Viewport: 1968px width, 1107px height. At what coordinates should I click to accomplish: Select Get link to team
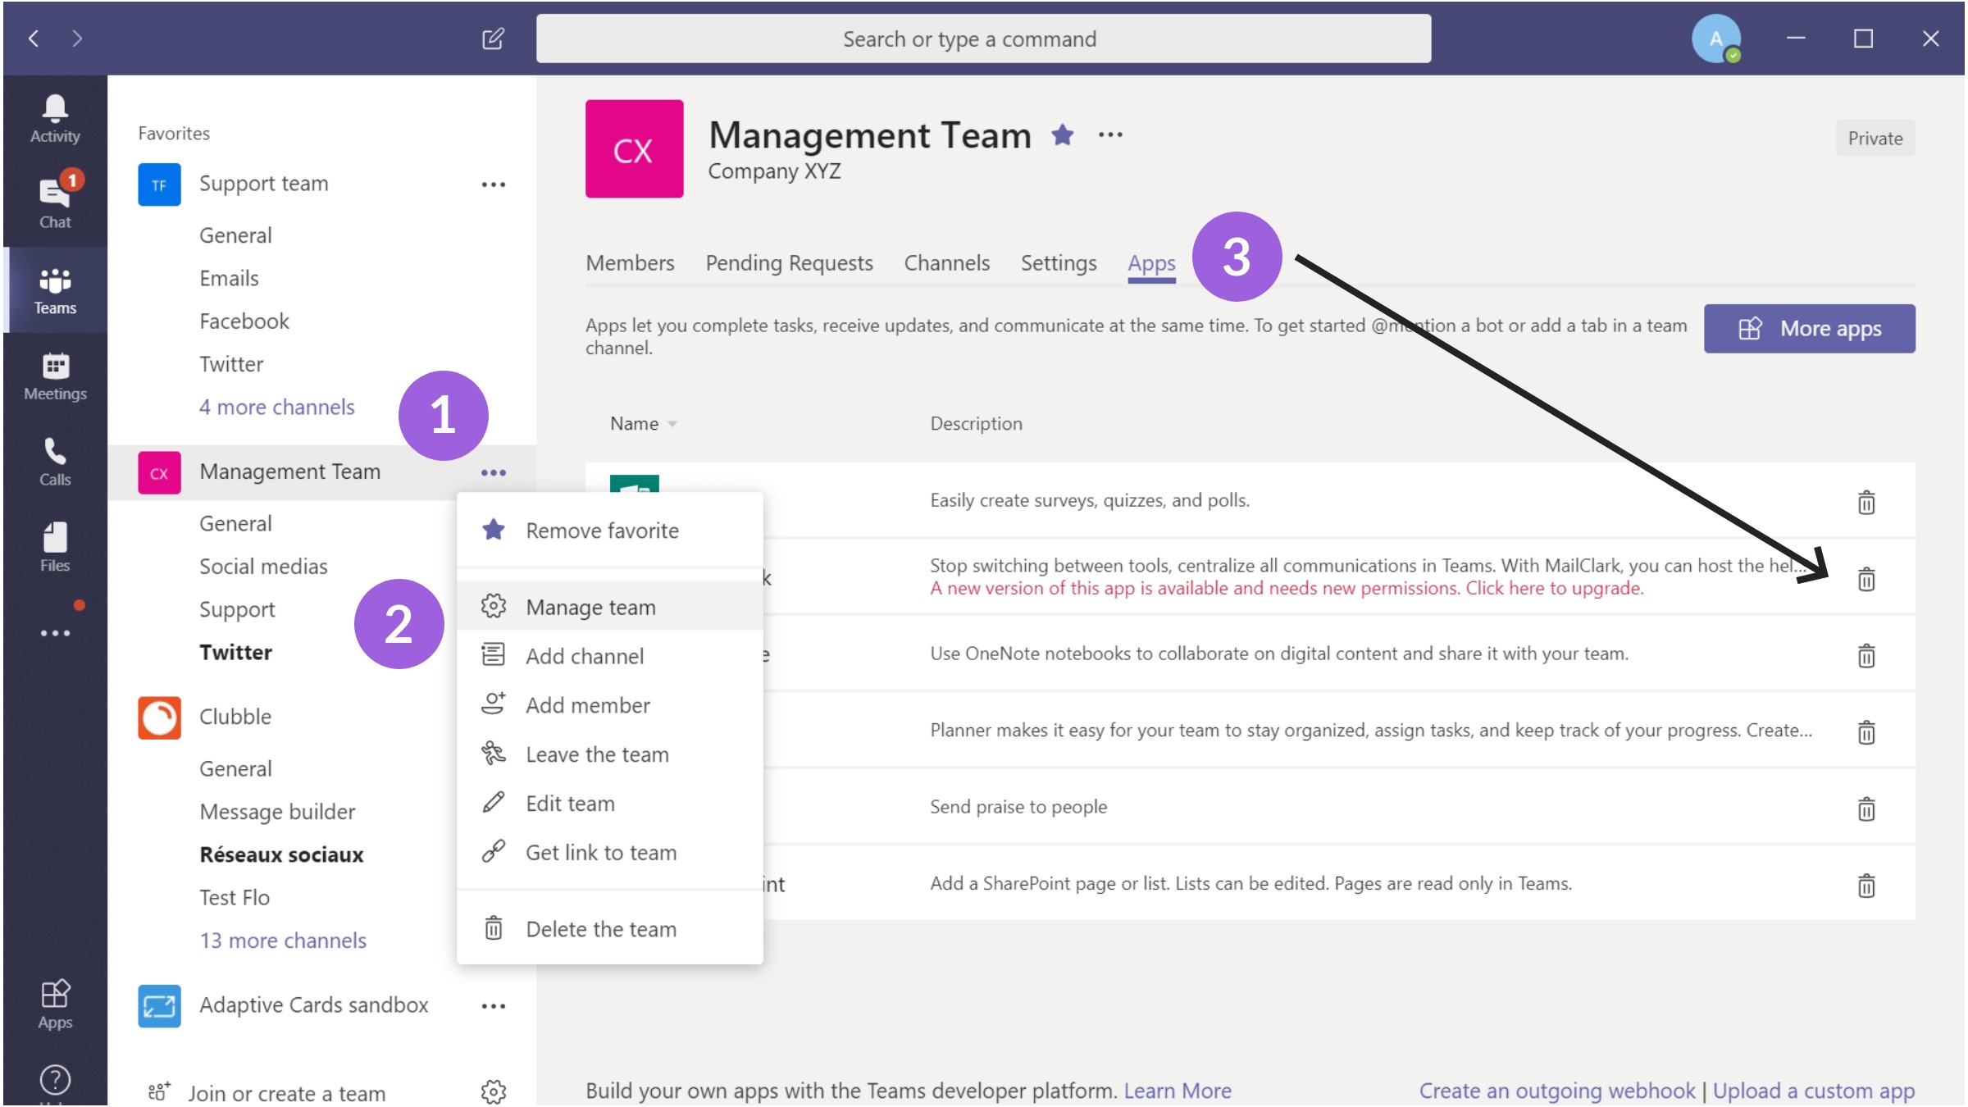coord(609,853)
